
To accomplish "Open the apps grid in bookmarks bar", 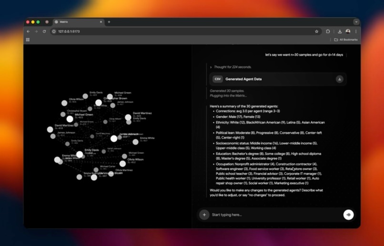I will [28, 39].
